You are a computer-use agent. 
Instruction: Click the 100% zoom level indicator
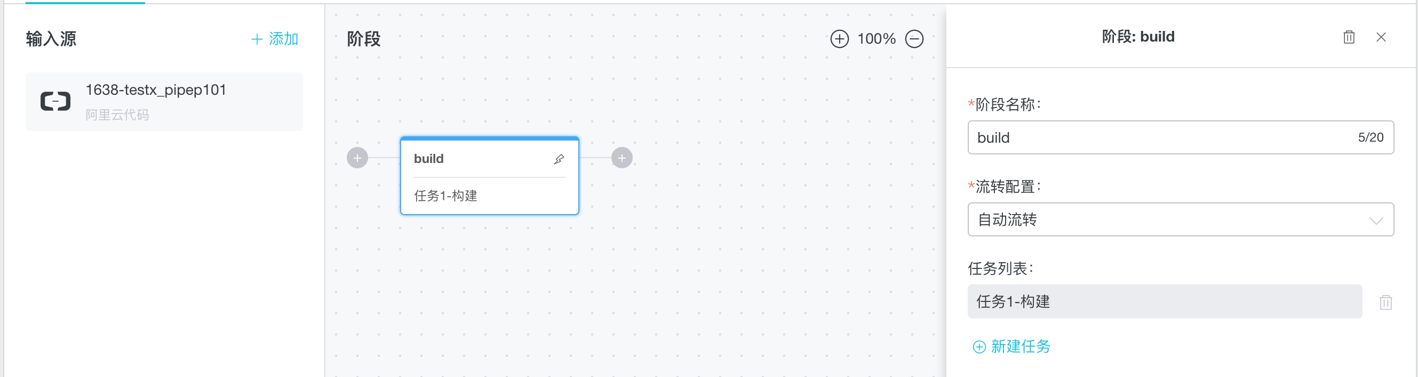coord(877,39)
